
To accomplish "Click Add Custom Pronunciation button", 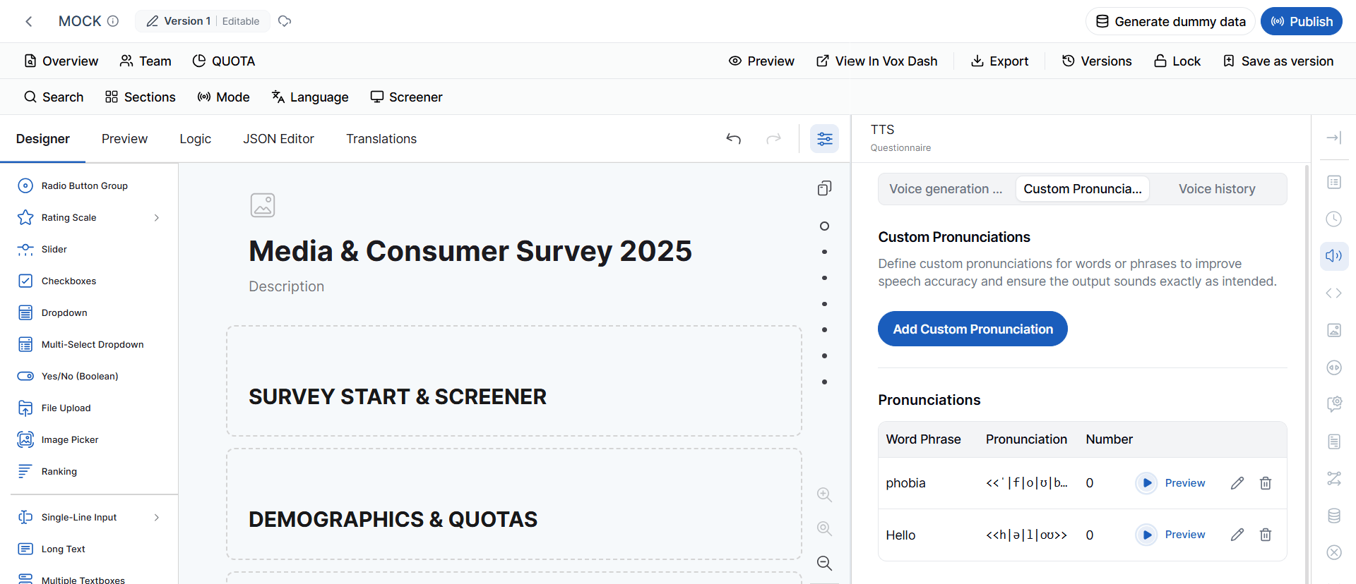I will click(973, 329).
